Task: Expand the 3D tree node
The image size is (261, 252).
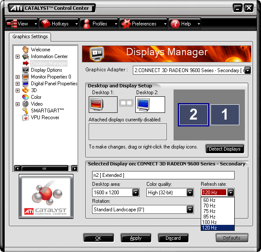Action: (17, 90)
